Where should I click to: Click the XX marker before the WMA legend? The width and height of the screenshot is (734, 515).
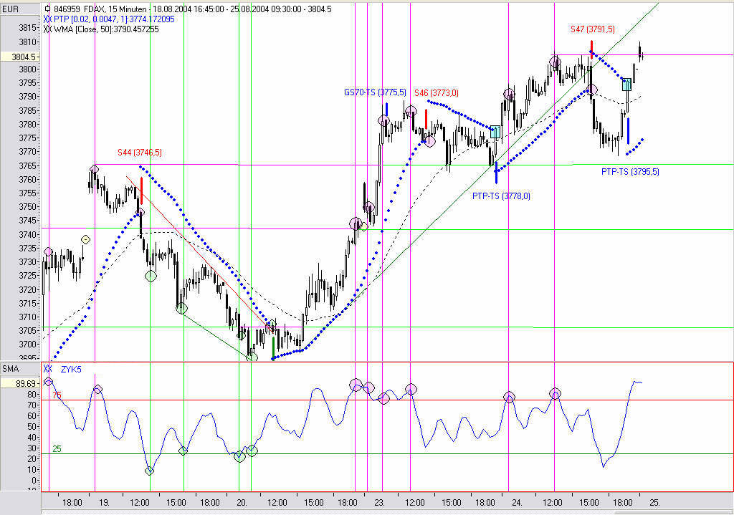point(47,29)
